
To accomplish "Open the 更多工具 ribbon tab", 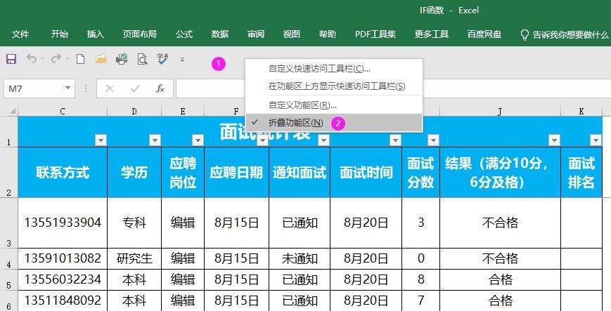I will [432, 34].
